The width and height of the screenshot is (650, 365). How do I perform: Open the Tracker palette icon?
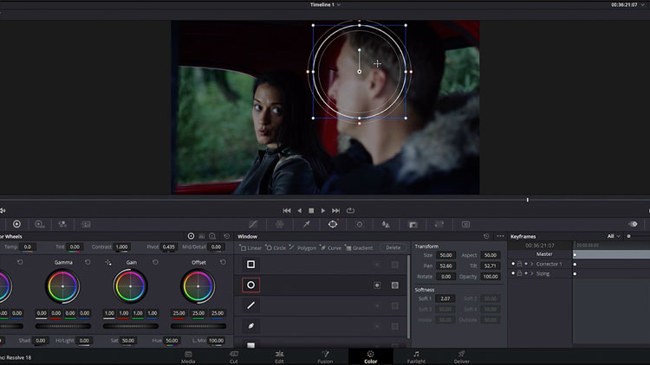pyautogui.click(x=360, y=224)
